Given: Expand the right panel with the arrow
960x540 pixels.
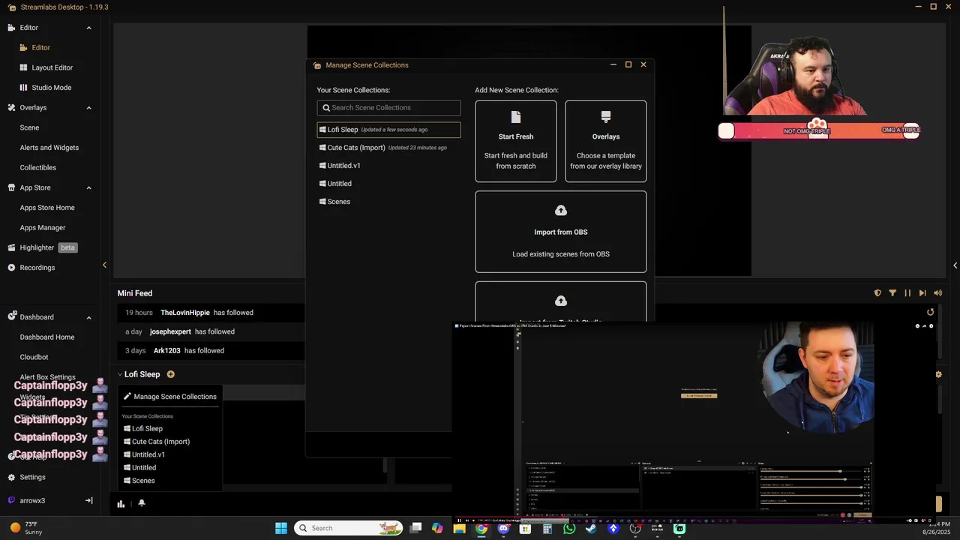Looking at the screenshot, I should (x=955, y=265).
